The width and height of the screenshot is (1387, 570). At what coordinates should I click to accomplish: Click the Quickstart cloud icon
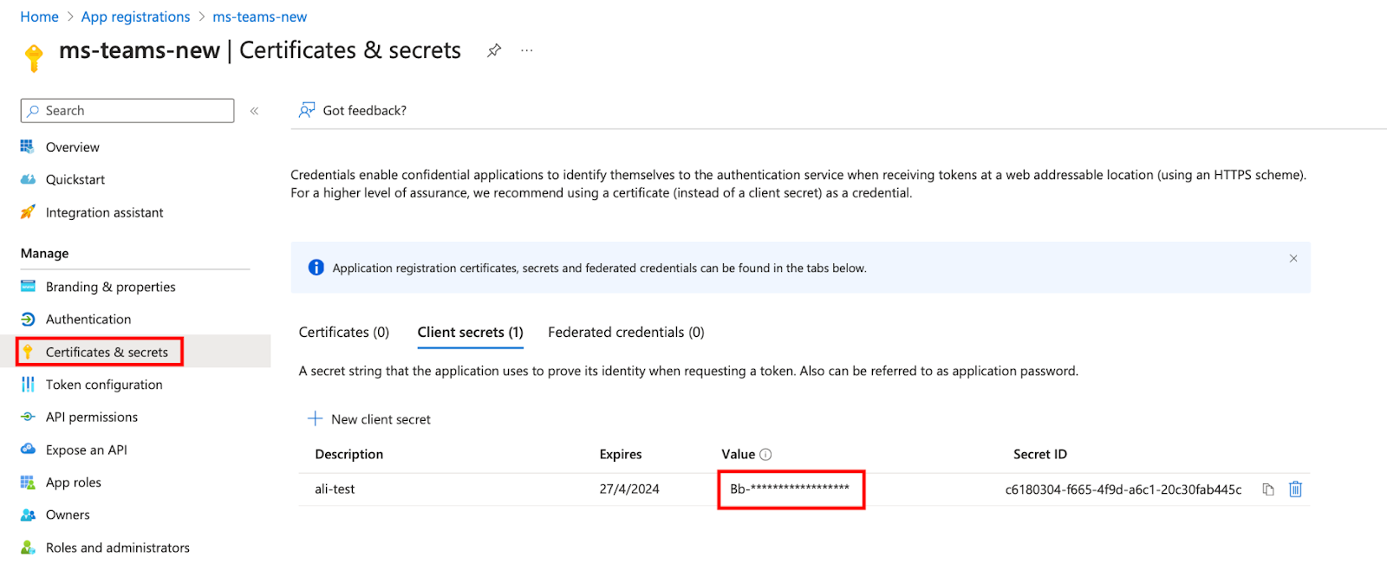[x=28, y=179]
